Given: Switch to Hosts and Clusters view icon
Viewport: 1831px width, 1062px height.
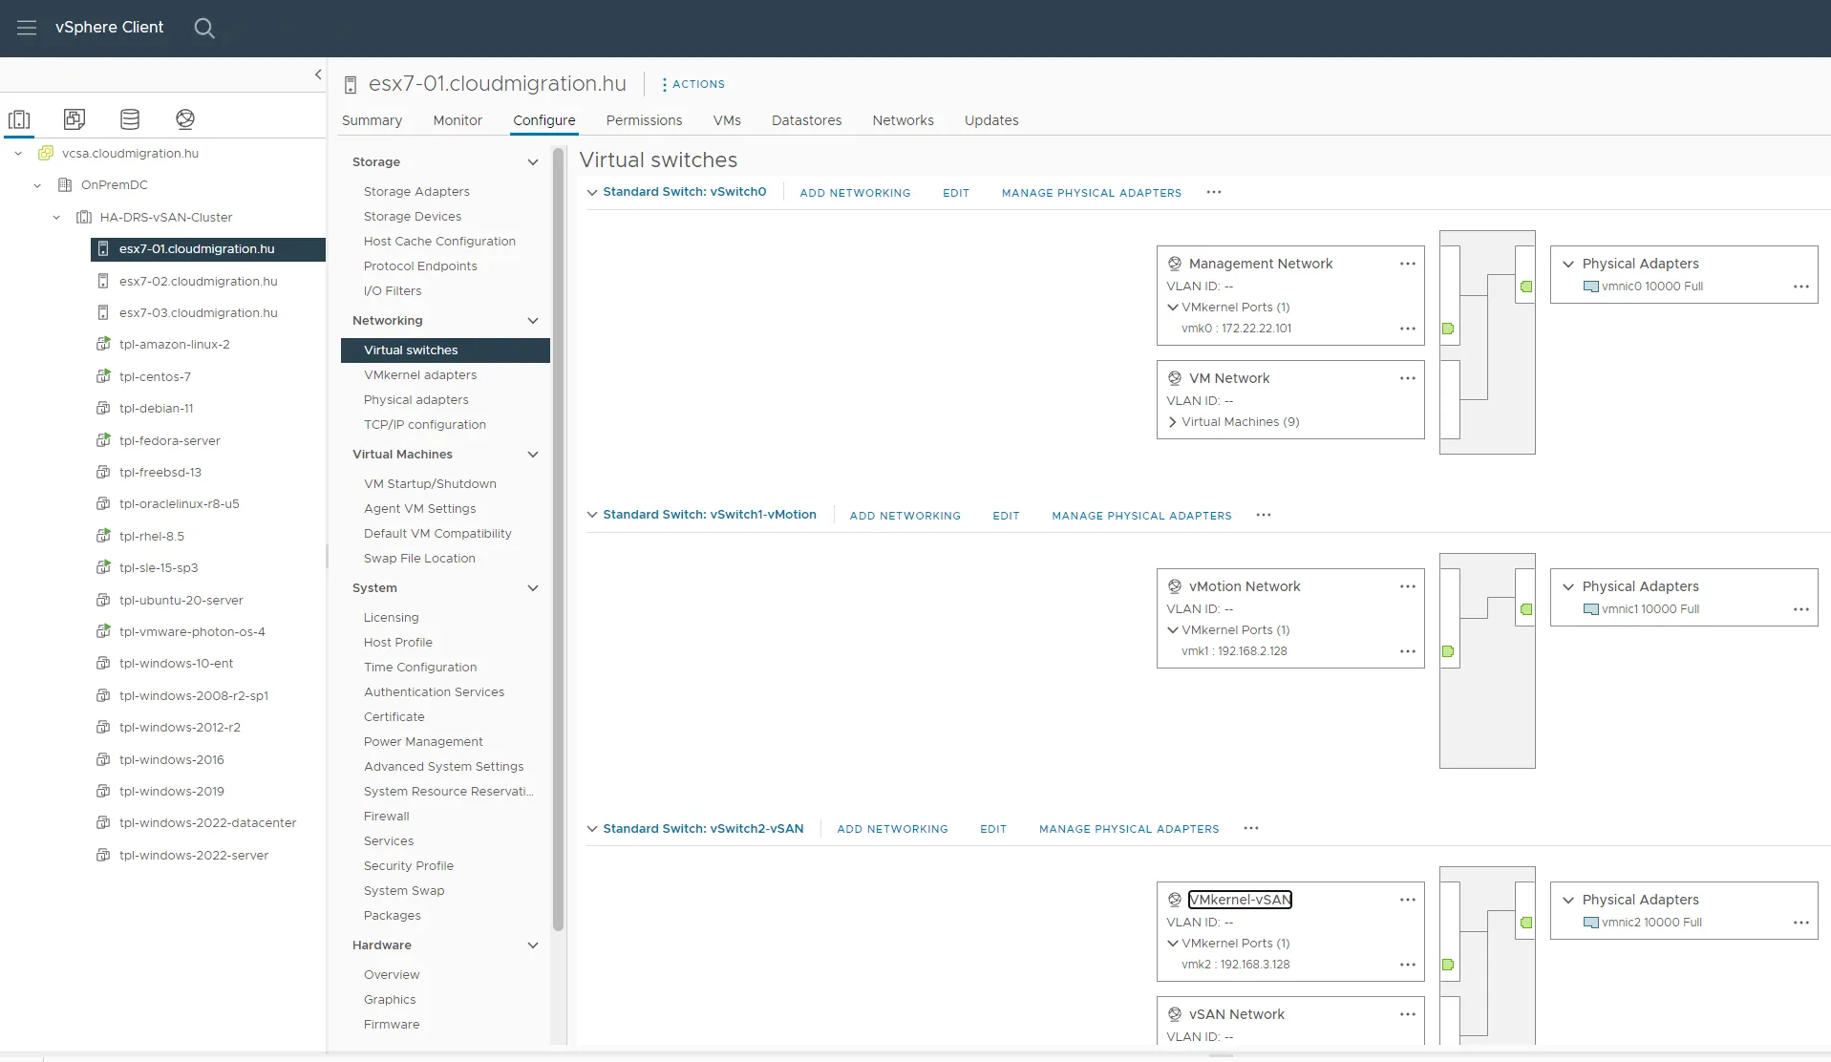Looking at the screenshot, I should click(19, 119).
